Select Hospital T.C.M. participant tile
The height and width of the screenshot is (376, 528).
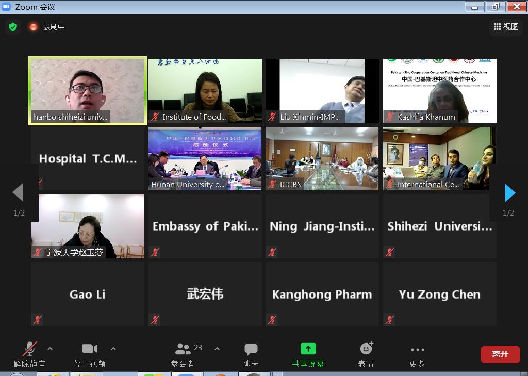coord(88,159)
